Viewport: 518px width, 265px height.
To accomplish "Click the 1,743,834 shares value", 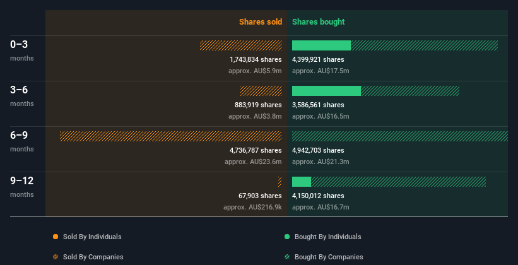I will tap(256, 59).
